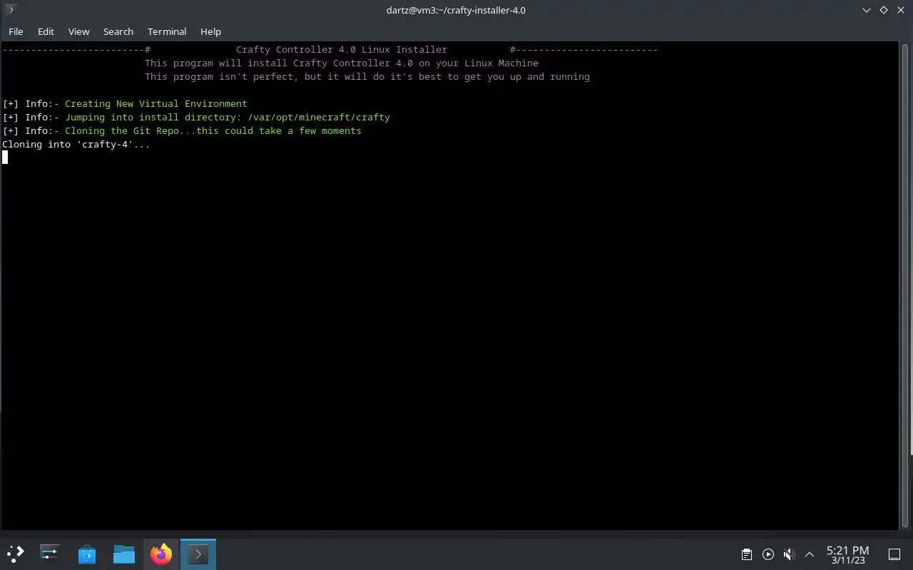Open System Settings from the taskbar
Image resolution: width=913 pixels, height=570 pixels.
point(50,554)
